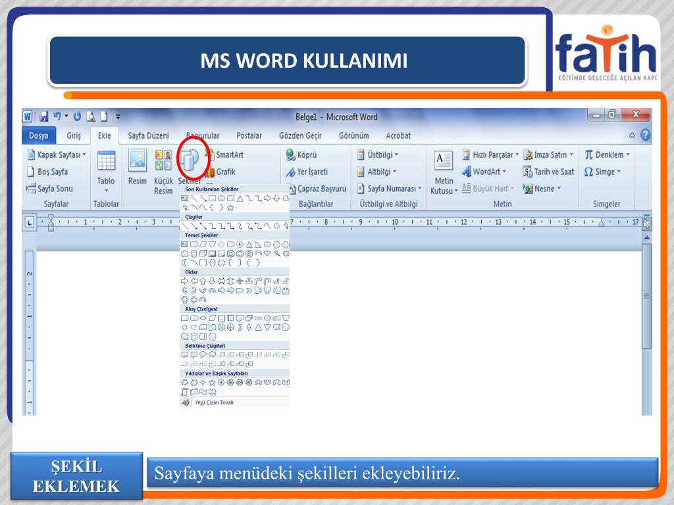Image resolution: width=674 pixels, height=505 pixels.
Task: Click the Tarih ve Saat button
Action: point(548,172)
